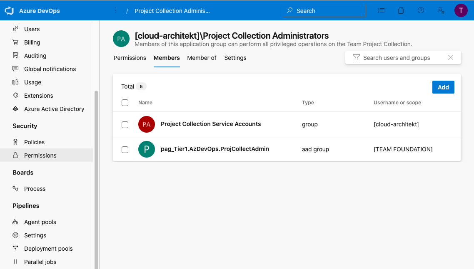Click the Agent pools icon
474x269 pixels.
pyautogui.click(x=15, y=221)
